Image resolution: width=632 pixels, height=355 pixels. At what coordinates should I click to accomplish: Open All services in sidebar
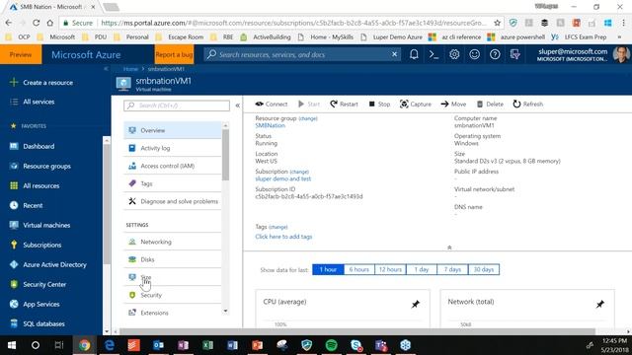(39, 102)
